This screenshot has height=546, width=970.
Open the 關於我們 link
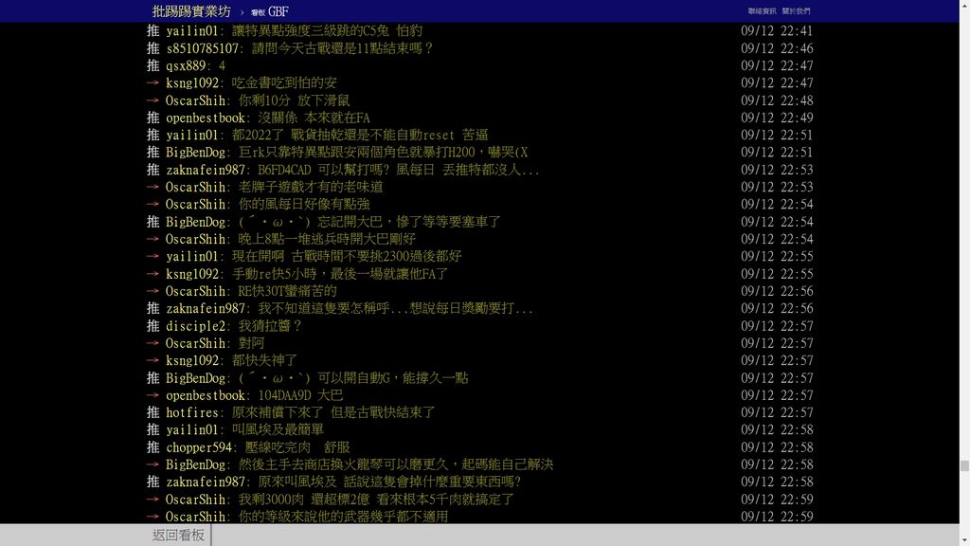tap(796, 11)
